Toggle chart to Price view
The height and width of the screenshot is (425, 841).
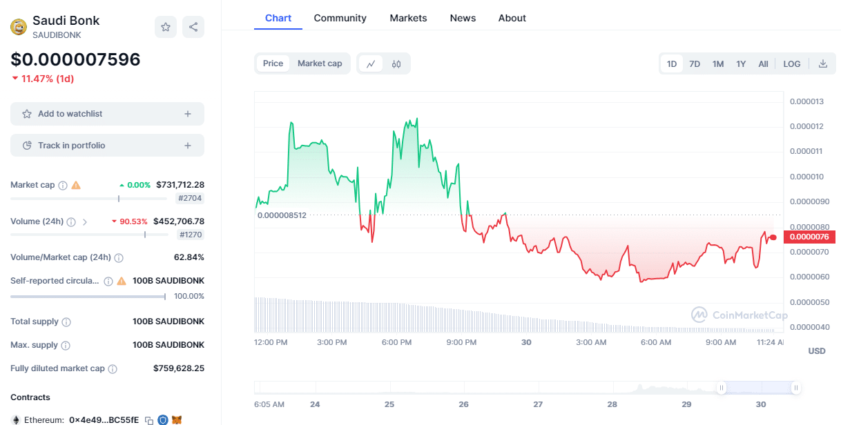(x=273, y=63)
